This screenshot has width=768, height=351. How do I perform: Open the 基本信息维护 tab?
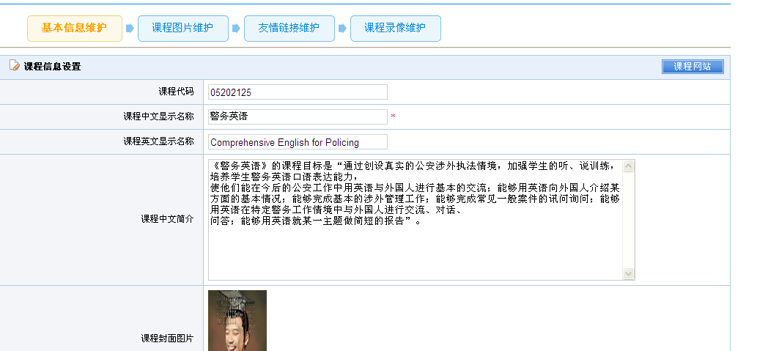[x=73, y=29]
